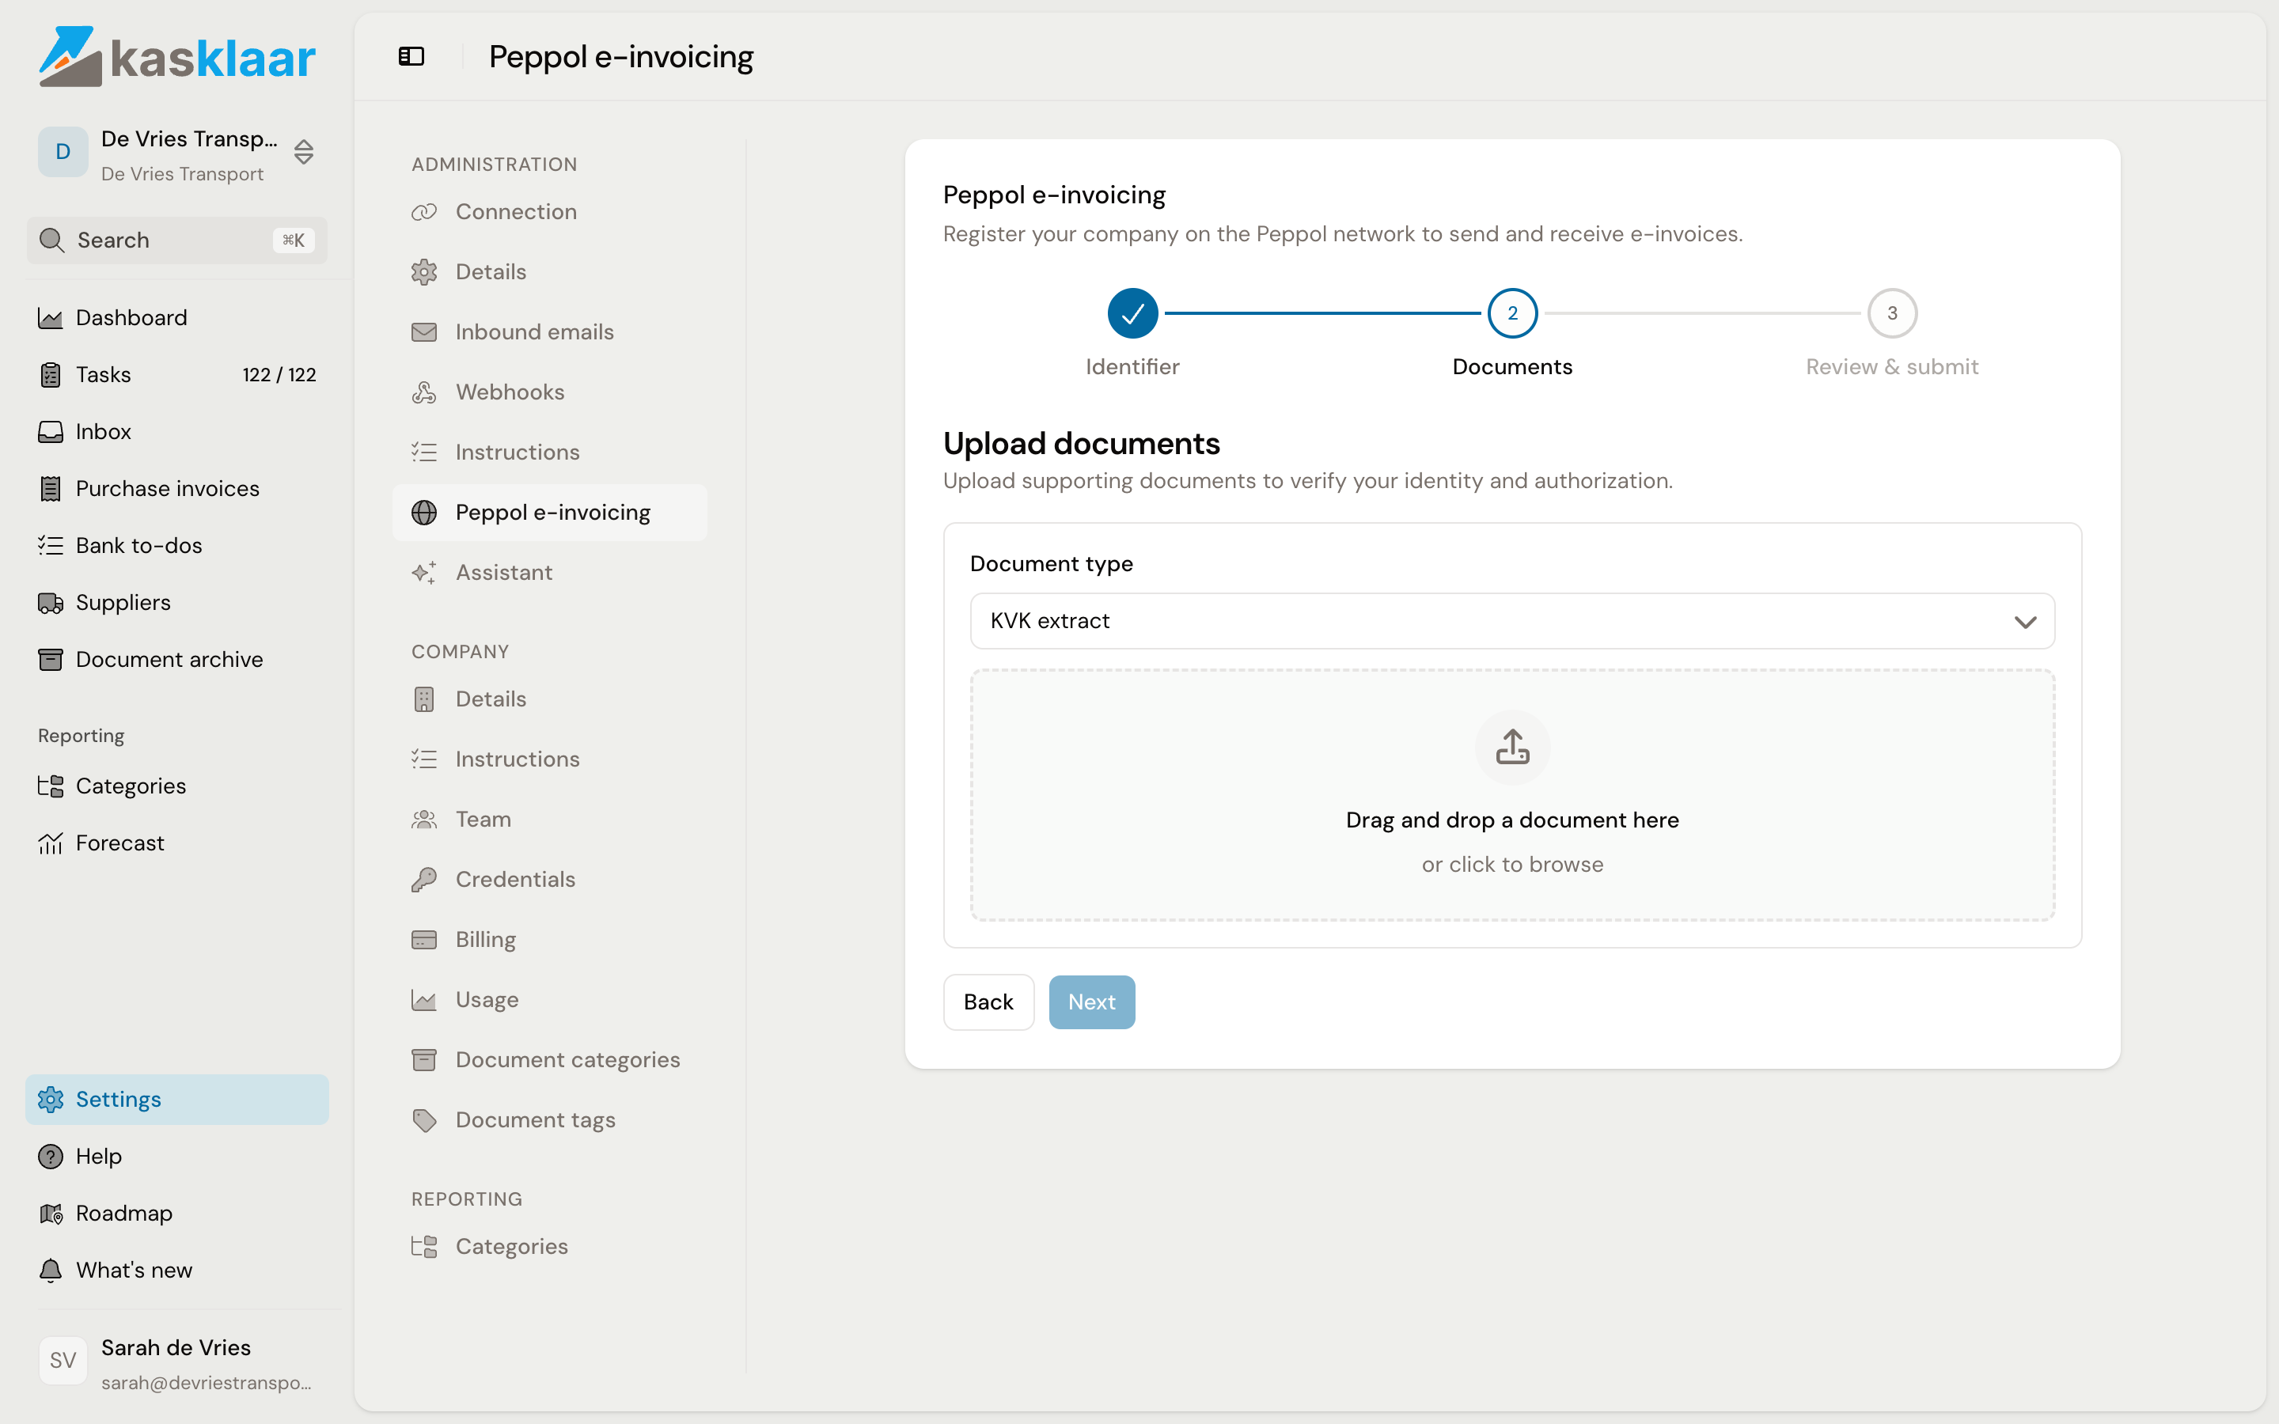Image resolution: width=2279 pixels, height=1424 pixels.
Task: Open Categories under Reporting in main sidebar
Action: (177, 786)
